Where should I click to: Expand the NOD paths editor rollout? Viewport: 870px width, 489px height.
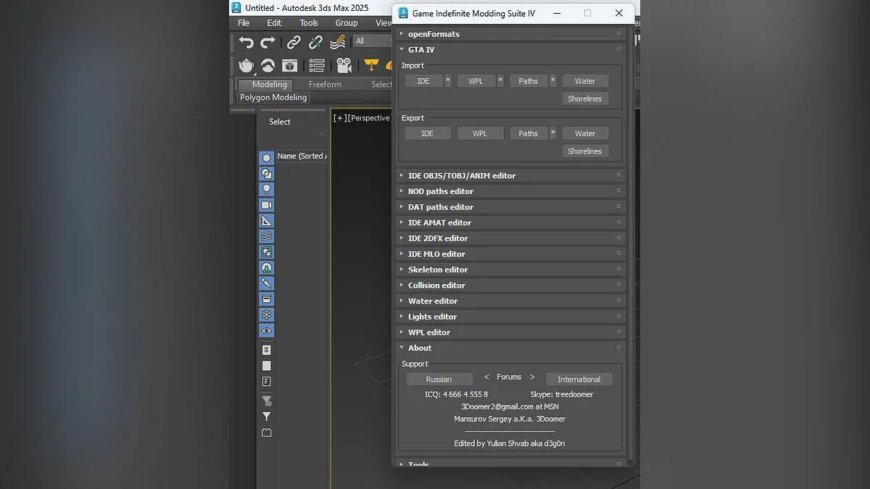click(510, 191)
